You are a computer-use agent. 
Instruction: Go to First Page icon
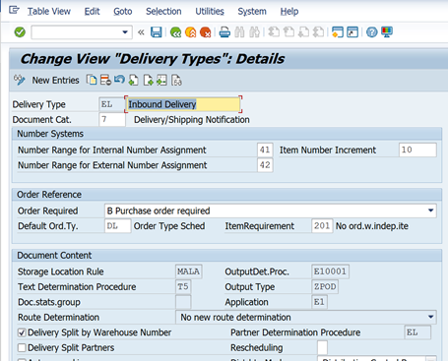(274, 32)
